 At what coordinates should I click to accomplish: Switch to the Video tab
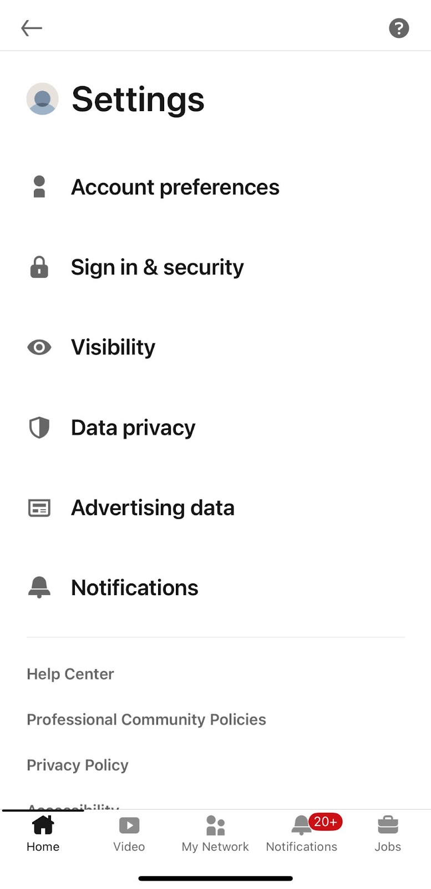click(129, 834)
